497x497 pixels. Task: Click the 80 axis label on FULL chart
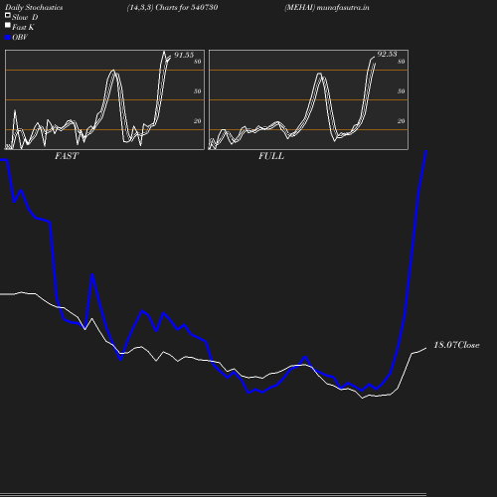click(402, 62)
